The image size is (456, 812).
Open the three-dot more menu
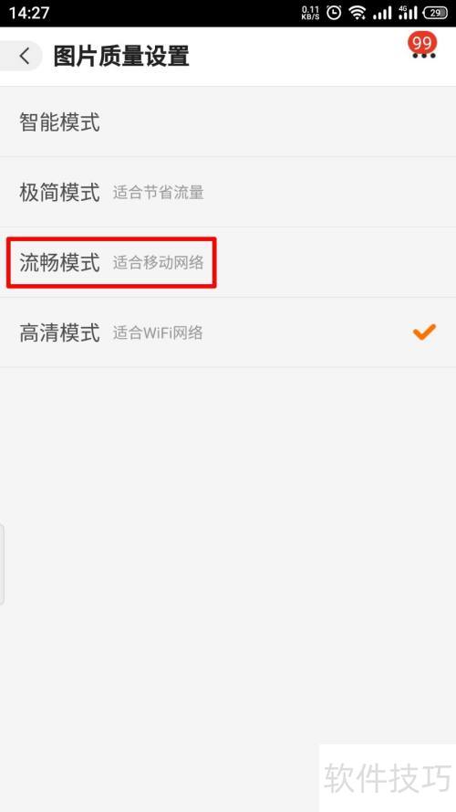pyautogui.click(x=423, y=56)
